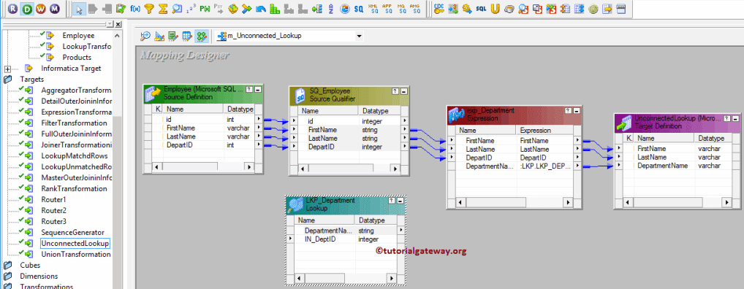The width and height of the screenshot is (744, 289).
Task: Minimize the SQ_Employee Source Qualifier box
Action: pyautogui.click(x=403, y=90)
